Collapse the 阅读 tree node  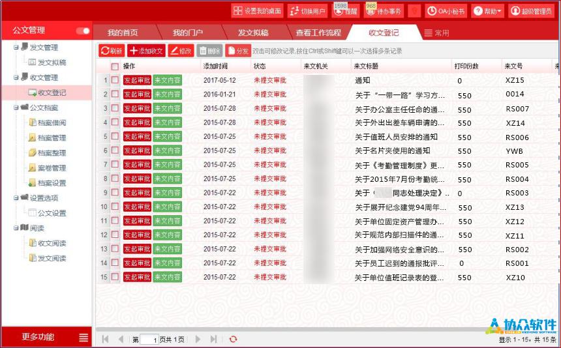[x=16, y=227]
